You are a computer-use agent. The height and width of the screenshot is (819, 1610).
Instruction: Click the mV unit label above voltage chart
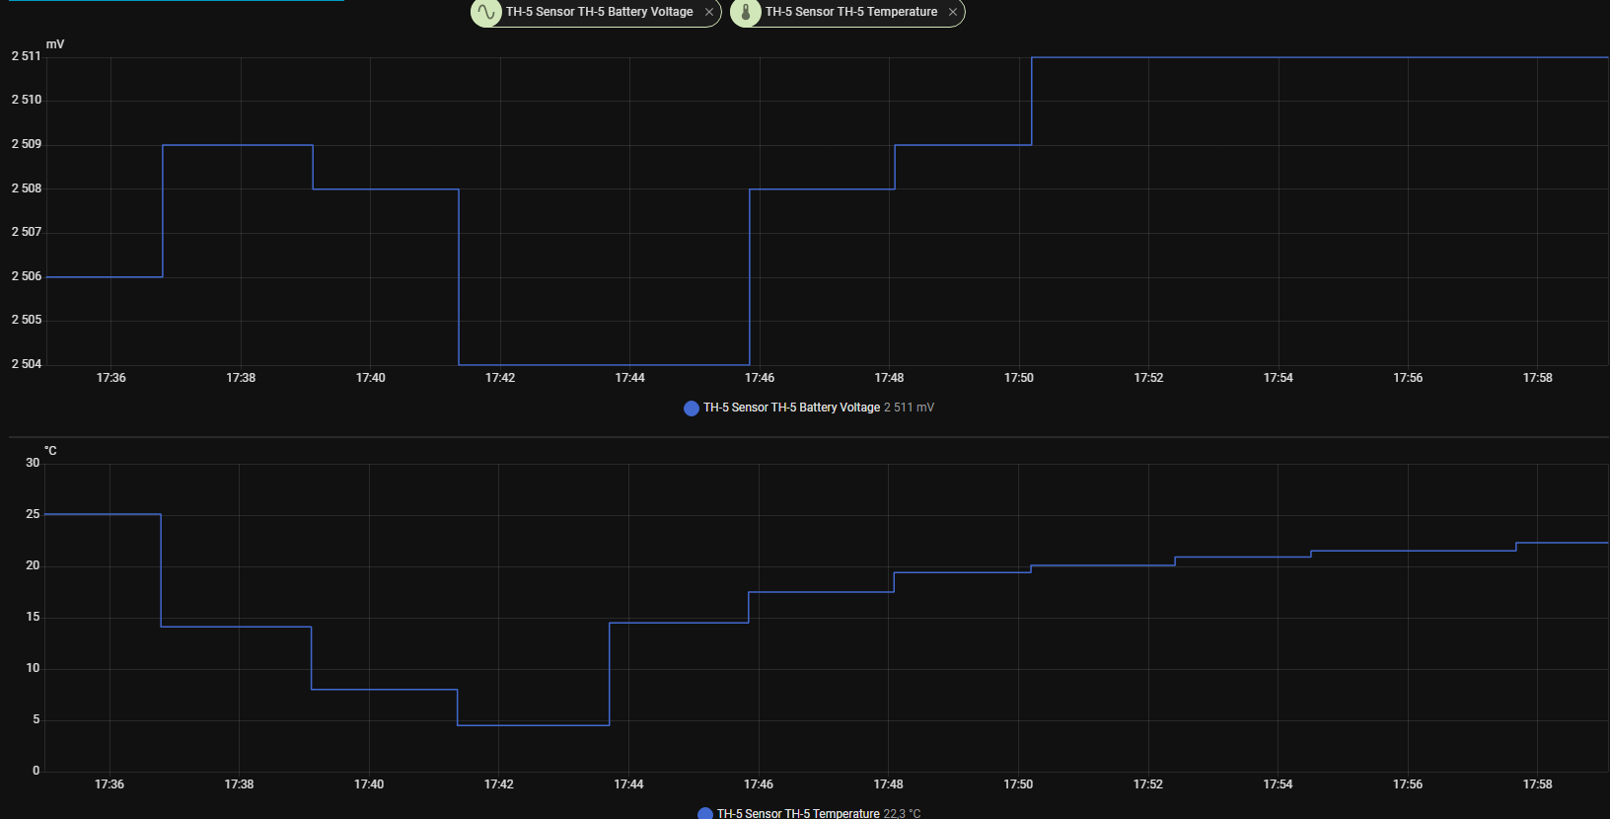pos(55,44)
